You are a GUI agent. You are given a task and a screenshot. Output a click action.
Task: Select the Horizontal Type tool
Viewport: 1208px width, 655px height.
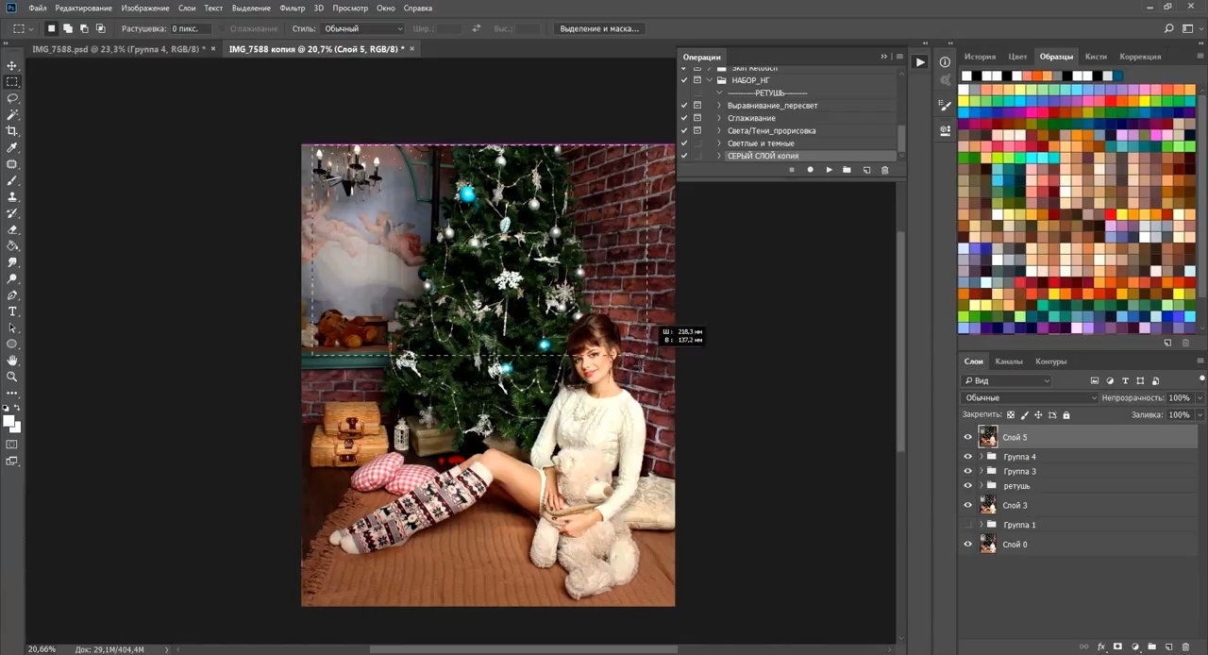click(12, 311)
